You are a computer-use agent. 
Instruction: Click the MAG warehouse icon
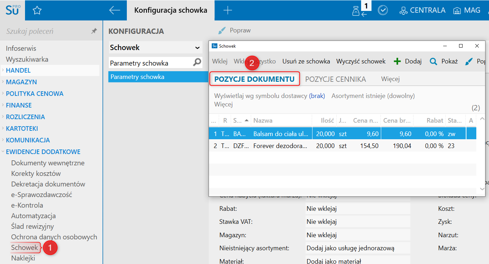coord(457,11)
